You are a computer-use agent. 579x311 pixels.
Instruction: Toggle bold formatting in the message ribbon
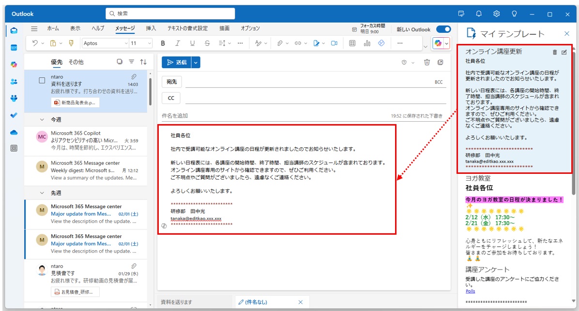[163, 43]
